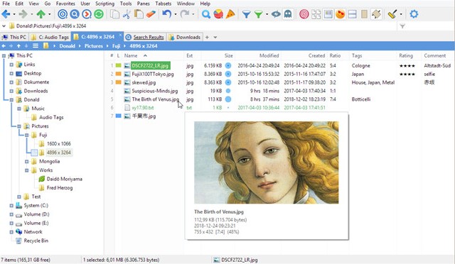The height and width of the screenshot is (264, 455).
Task: Add a new tab with plus button
Action: tap(207, 37)
